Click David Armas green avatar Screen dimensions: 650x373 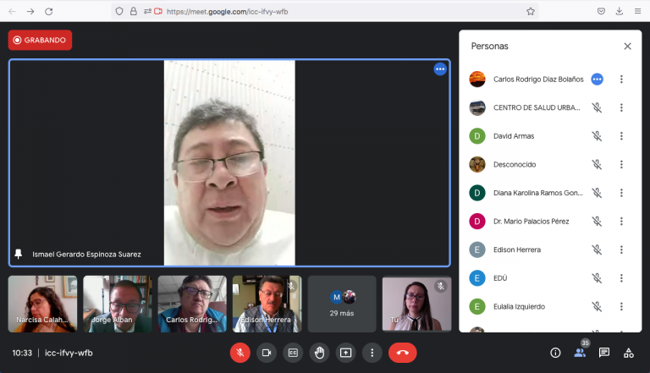tap(477, 136)
